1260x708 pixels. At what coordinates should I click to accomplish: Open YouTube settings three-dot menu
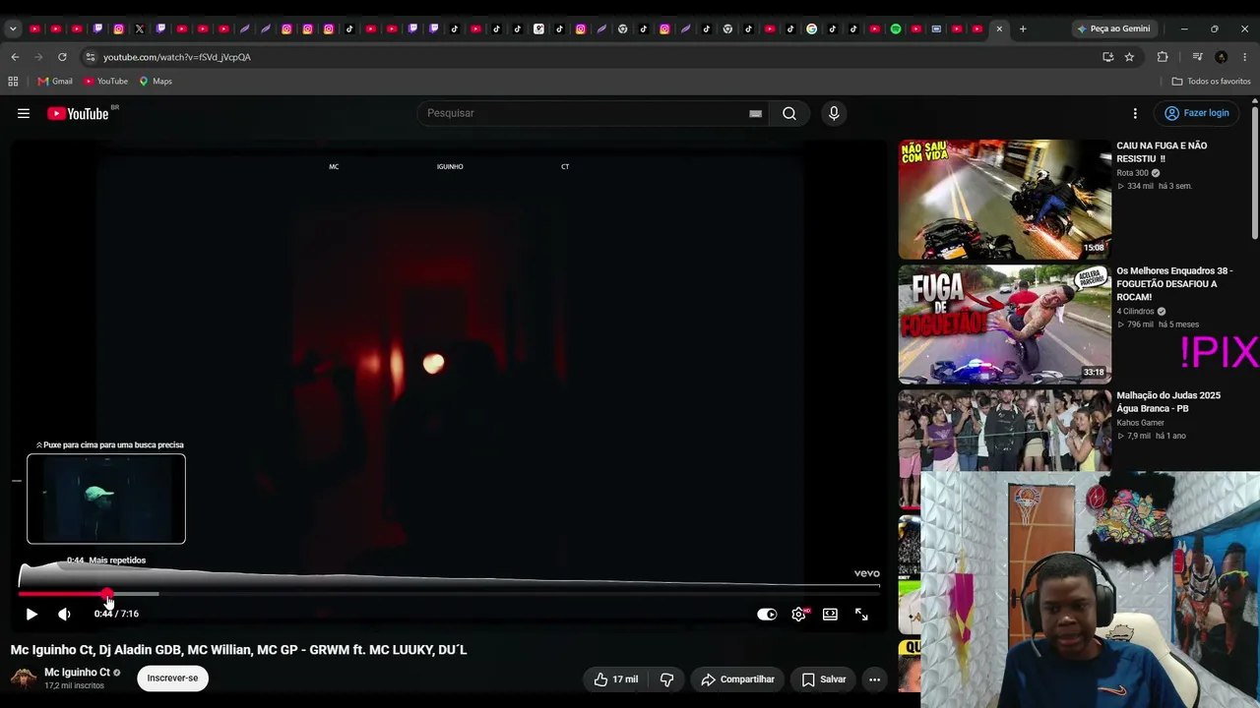click(x=1135, y=113)
